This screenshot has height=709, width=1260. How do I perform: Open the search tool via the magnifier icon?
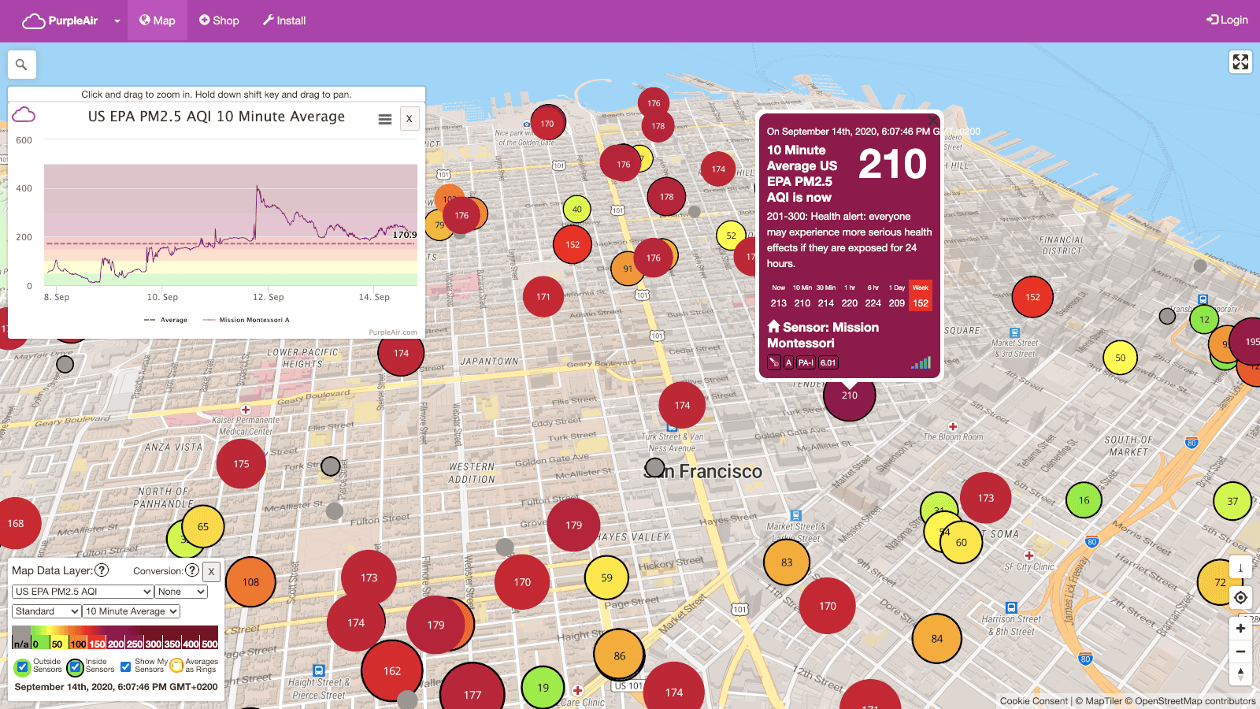[x=21, y=64]
